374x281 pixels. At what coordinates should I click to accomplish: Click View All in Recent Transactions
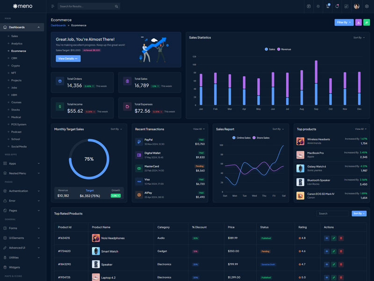[199, 129]
